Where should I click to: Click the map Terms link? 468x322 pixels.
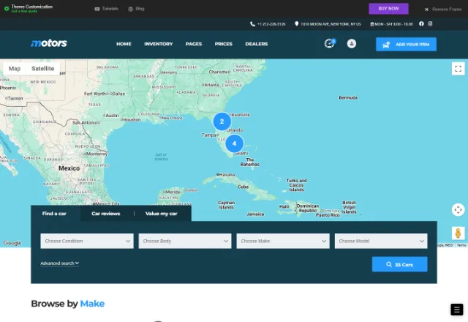pos(461,245)
